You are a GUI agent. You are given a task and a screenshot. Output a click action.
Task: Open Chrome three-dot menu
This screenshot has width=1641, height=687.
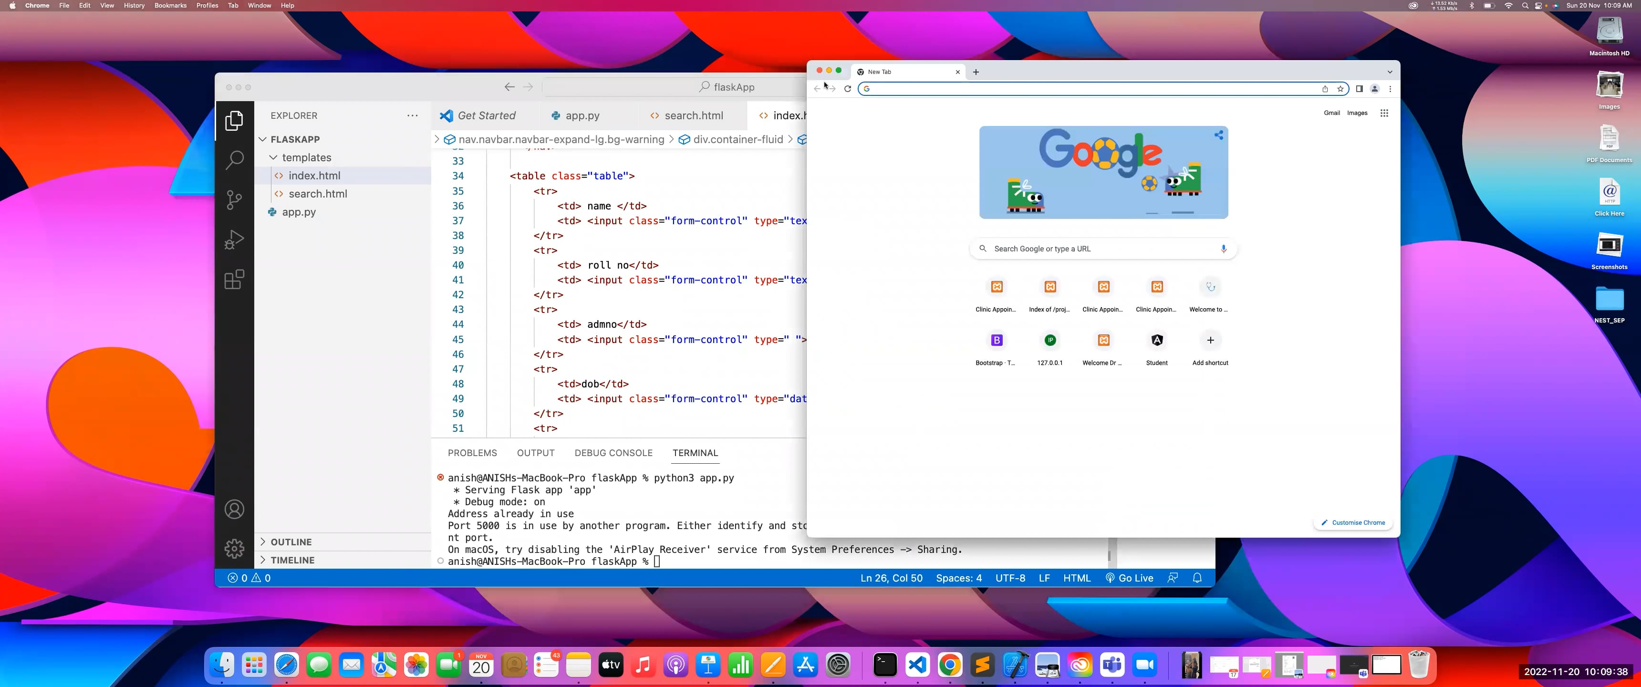click(x=1390, y=89)
